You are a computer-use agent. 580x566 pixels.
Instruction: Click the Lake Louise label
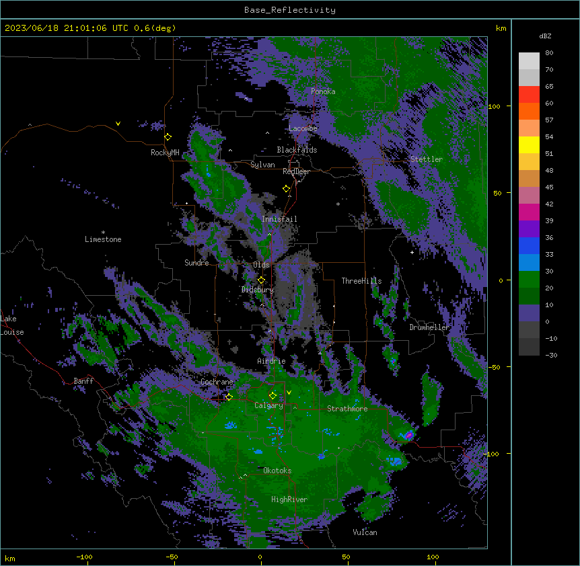(x=12, y=325)
